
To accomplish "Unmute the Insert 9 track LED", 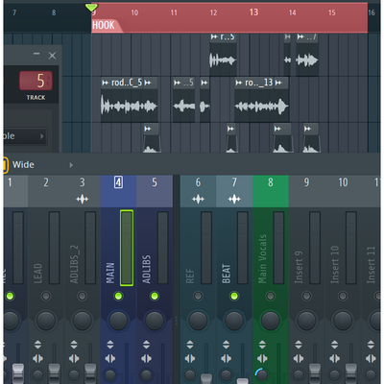I will [x=306, y=296].
